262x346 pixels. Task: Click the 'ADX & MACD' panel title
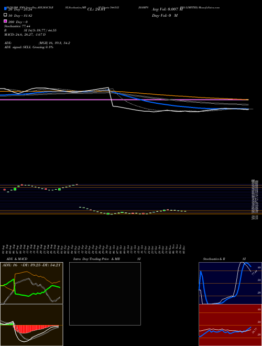point(17,259)
